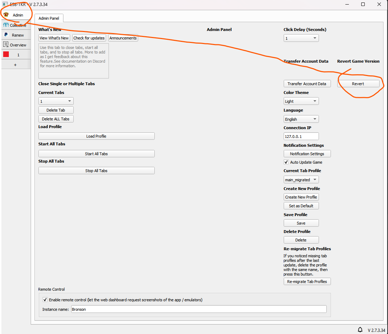Screen dimensions: 388x334
Task: Click the Revert game version button
Action: point(358,84)
